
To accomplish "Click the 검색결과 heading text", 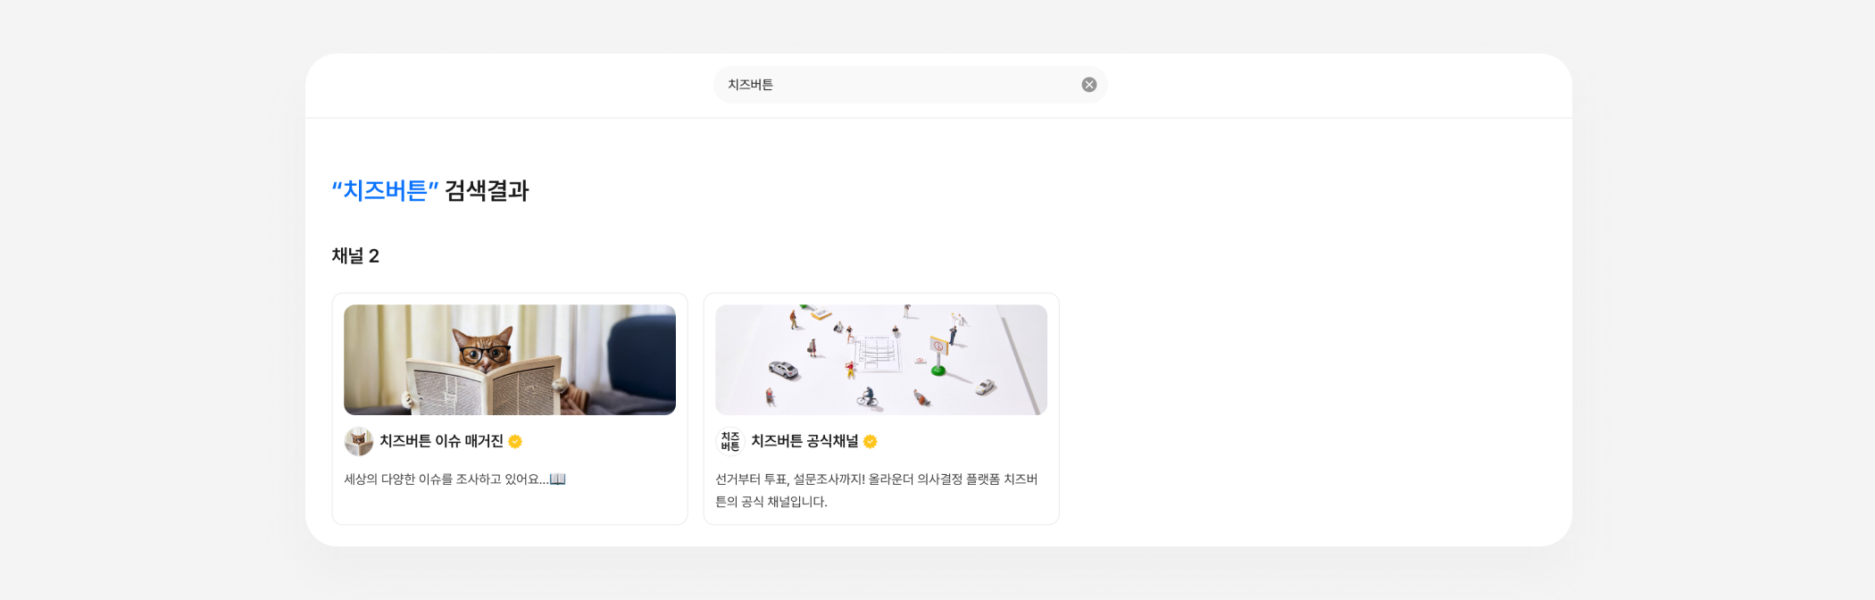I will coord(487,191).
